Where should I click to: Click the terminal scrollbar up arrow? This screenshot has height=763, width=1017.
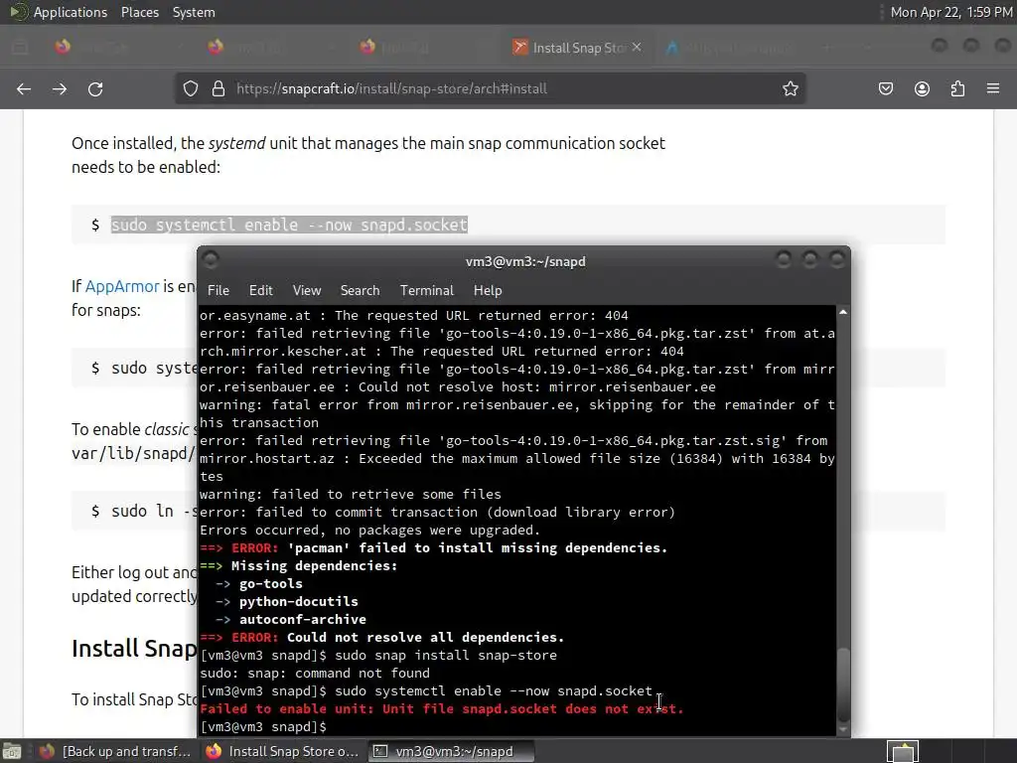coord(842,312)
